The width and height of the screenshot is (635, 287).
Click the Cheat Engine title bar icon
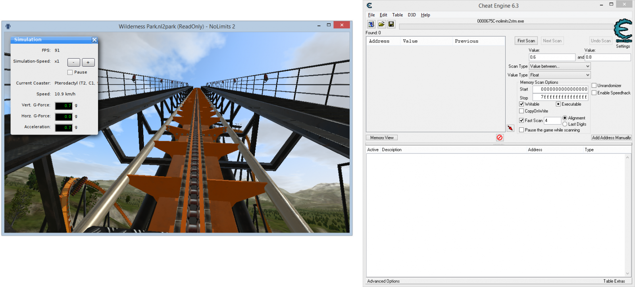[369, 6]
